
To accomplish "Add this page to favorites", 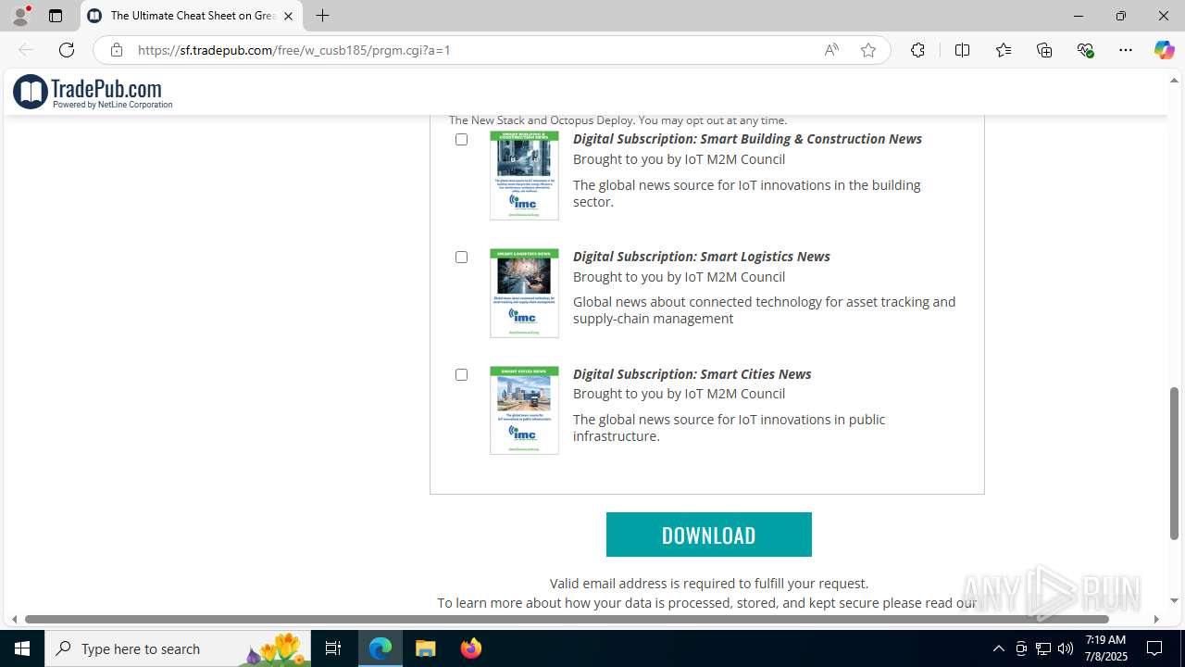I will pos(868,50).
